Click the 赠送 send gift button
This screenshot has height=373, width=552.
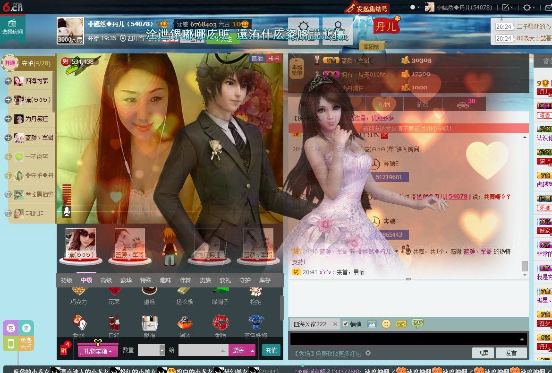(x=238, y=350)
